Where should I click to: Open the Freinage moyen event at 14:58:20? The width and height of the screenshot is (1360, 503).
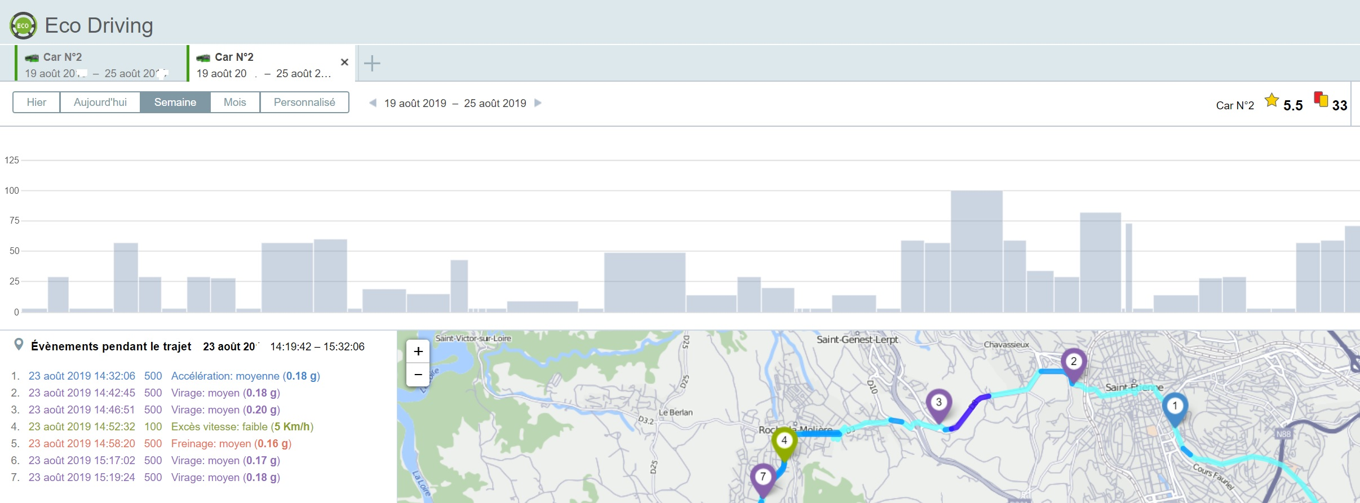click(231, 443)
